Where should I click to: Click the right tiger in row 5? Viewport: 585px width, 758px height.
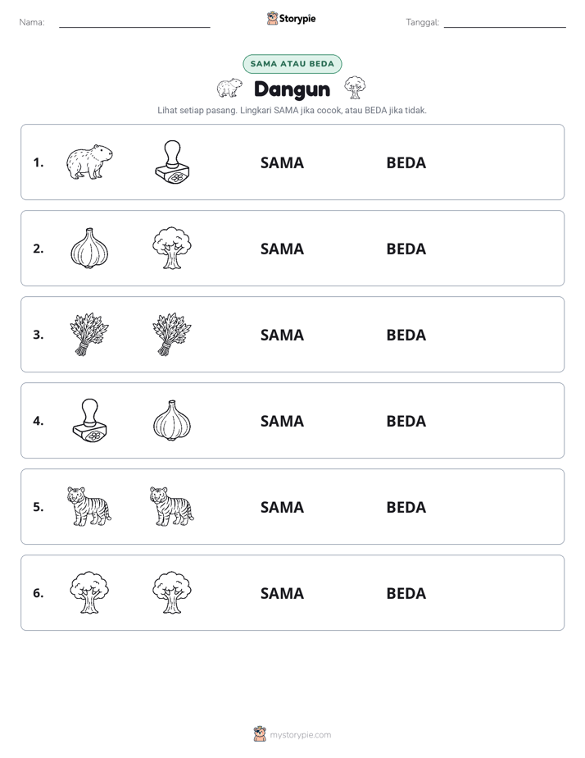click(x=172, y=506)
